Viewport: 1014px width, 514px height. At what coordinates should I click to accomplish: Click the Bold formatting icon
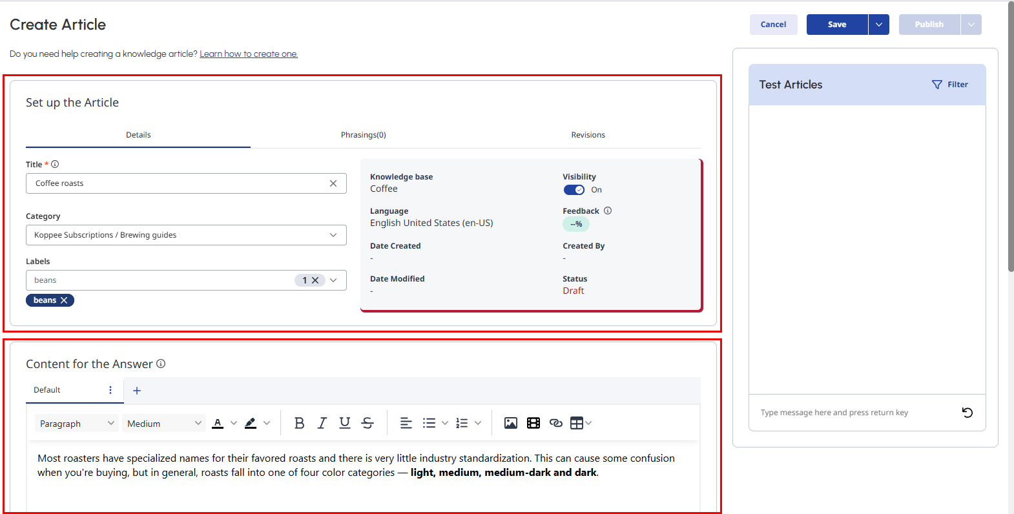tap(299, 423)
